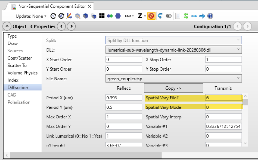Collapse the Object Properties panel
Image resolution: width=258 pixels, height=160 pixels.
(7, 26)
